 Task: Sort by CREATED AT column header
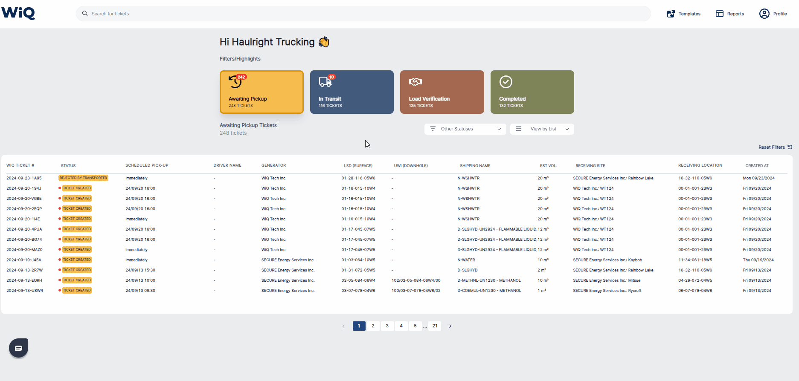click(x=757, y=166)
